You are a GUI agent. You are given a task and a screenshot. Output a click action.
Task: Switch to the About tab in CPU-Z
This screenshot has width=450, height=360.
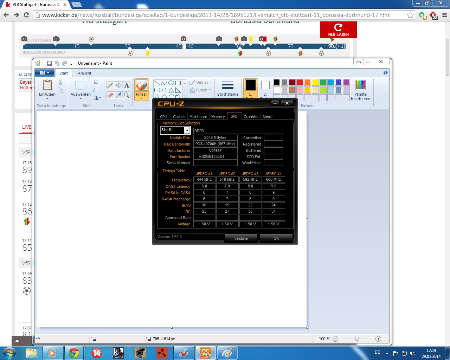point(268,117)
